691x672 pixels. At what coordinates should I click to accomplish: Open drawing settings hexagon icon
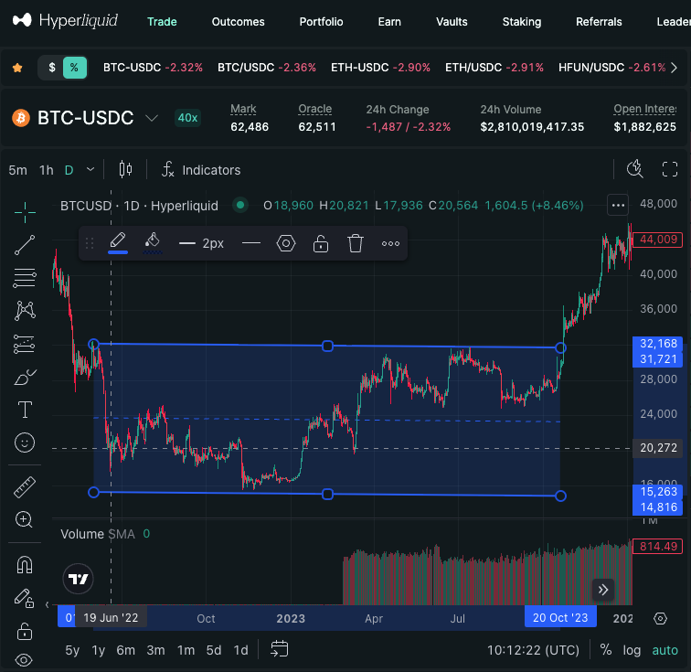286,243
